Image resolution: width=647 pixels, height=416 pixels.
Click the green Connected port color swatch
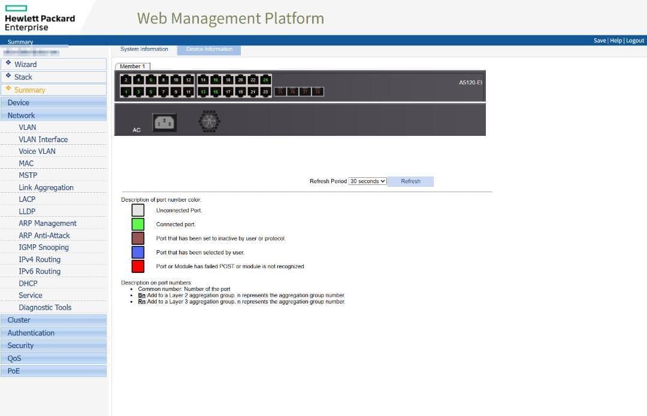(138, 224)
